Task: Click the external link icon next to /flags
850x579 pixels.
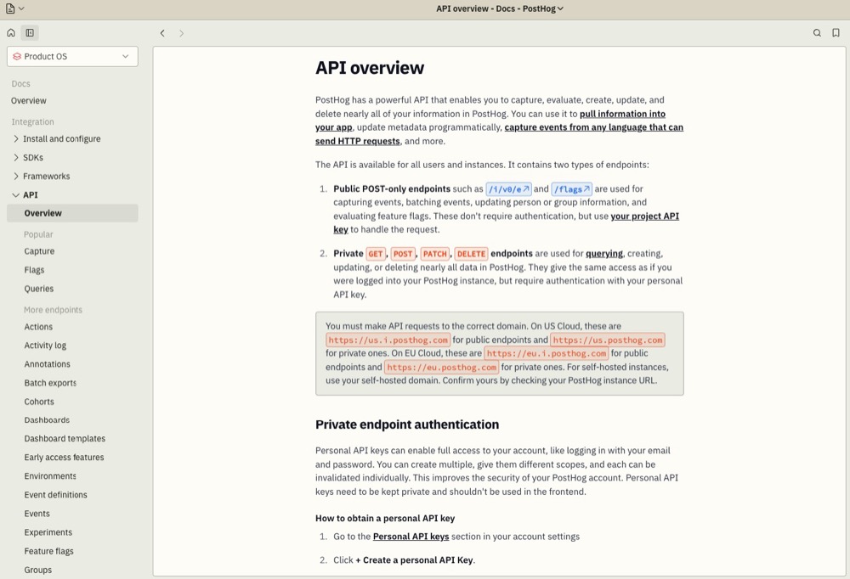Action: pyautogui.click(x=585, y=188)
